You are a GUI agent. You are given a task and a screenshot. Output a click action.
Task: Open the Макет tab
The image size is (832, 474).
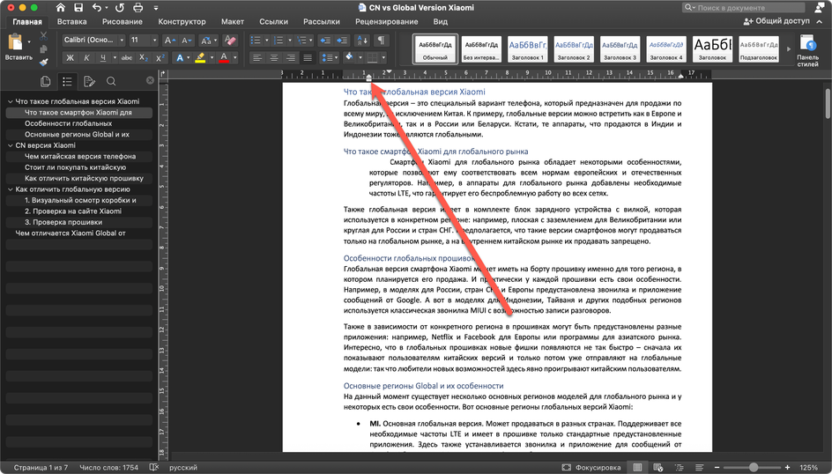tap(233, 22)
